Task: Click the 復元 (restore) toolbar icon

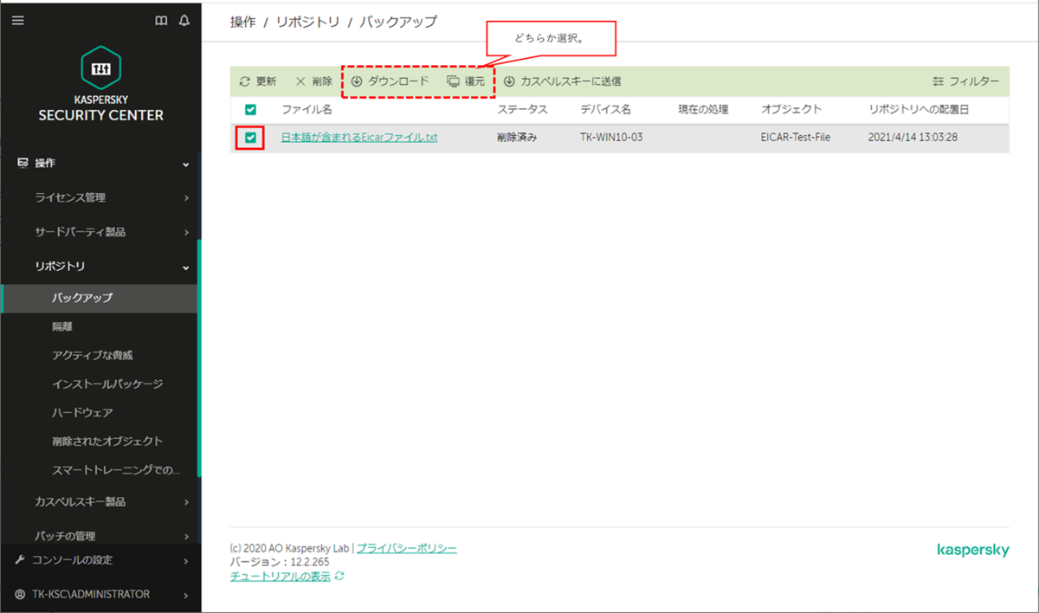Action: [x=451, y=81]
